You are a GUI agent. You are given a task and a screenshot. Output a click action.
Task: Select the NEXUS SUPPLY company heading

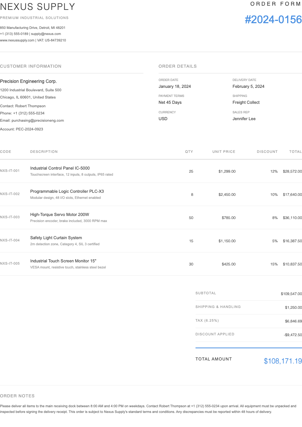coord(38,7)
